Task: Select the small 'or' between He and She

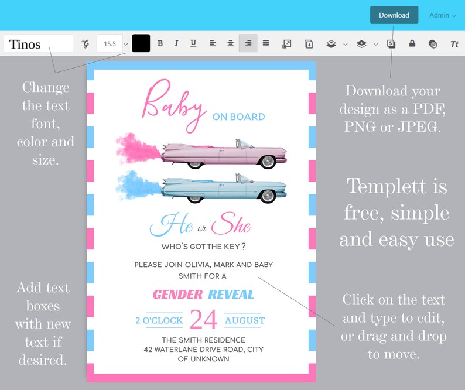Action: point(201,228)
